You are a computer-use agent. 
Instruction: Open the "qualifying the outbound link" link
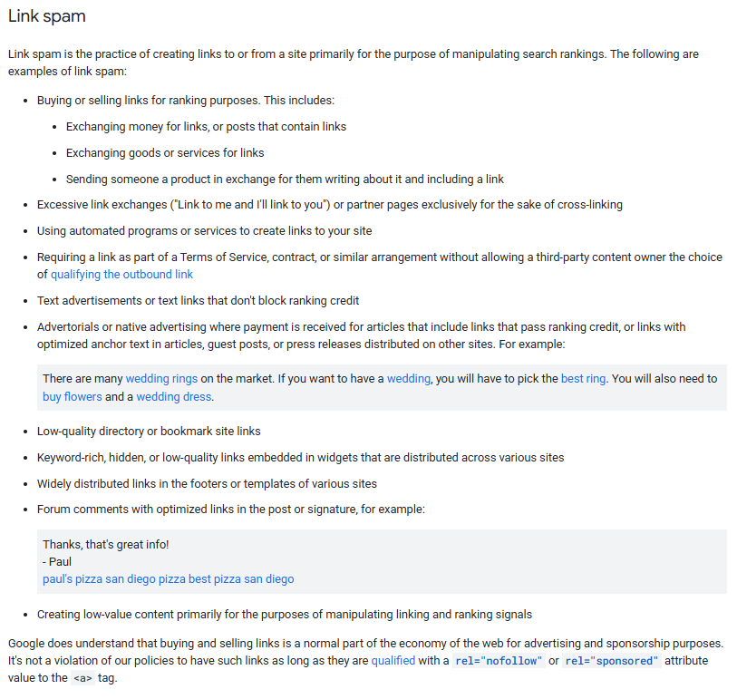[x=121, y=274]
